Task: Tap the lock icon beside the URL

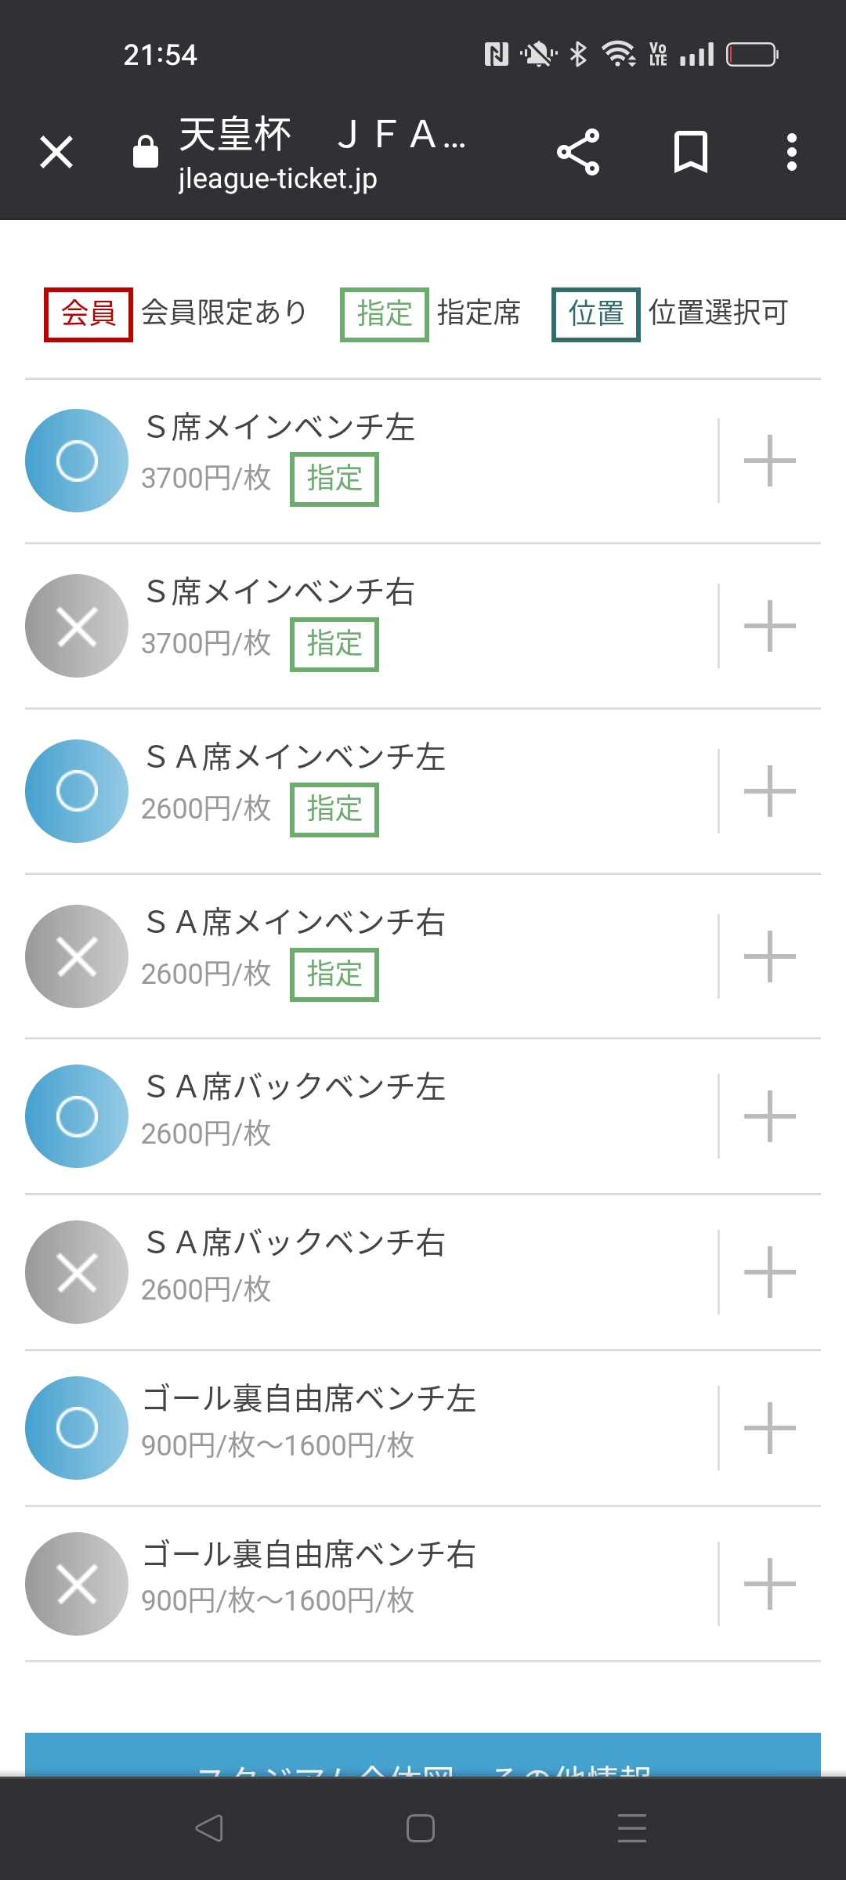Action: pyautogui.click(x=146, y=152)
